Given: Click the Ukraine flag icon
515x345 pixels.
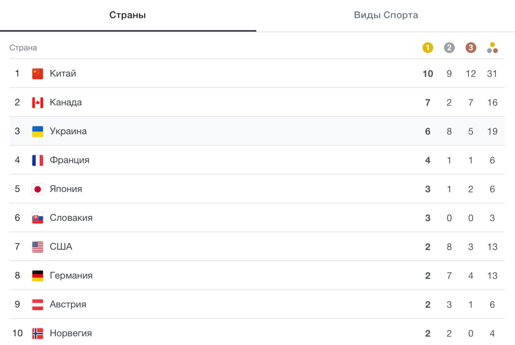Looking at the screenshot, I should coord(37,131).
